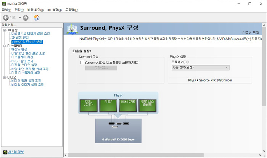Viewport: 267px width, 158px height.
Task: Click the Back arrow navigation icon
Action: 6,18
